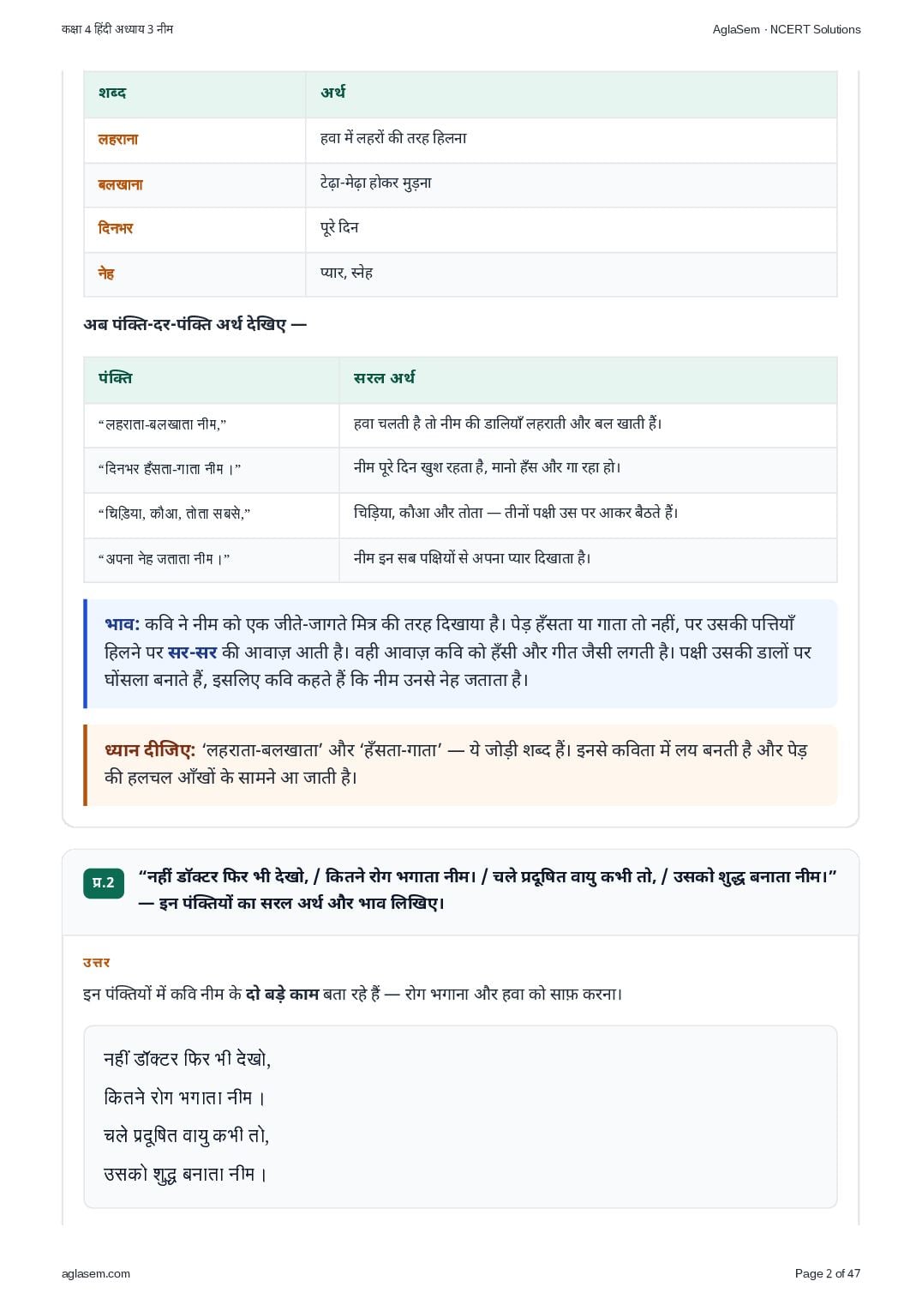Image resolution: width=922 pixels, height=1305 pixels.
Task: Click the ध्यान दीजिए: label in the orange box
Action: tap(150, 750)
